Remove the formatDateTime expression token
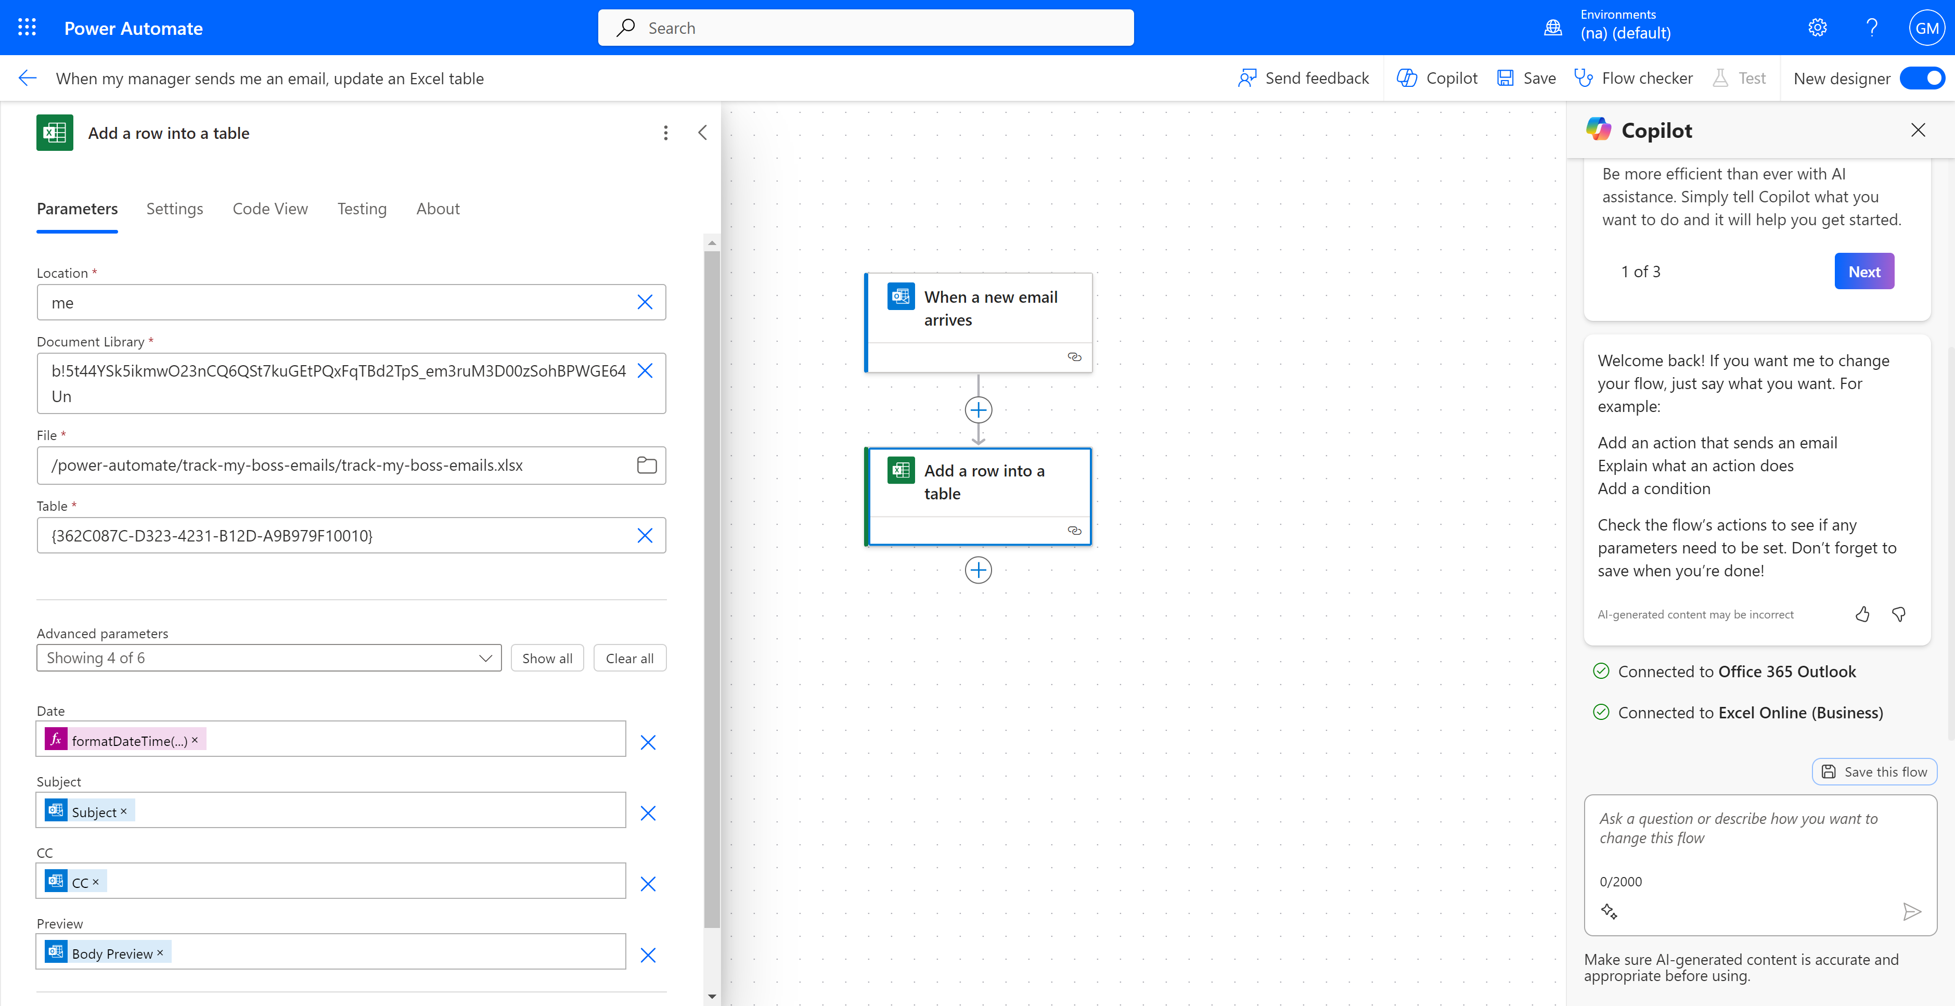The width and height of the screenshot is (1955, 1006). pos(195,741)
